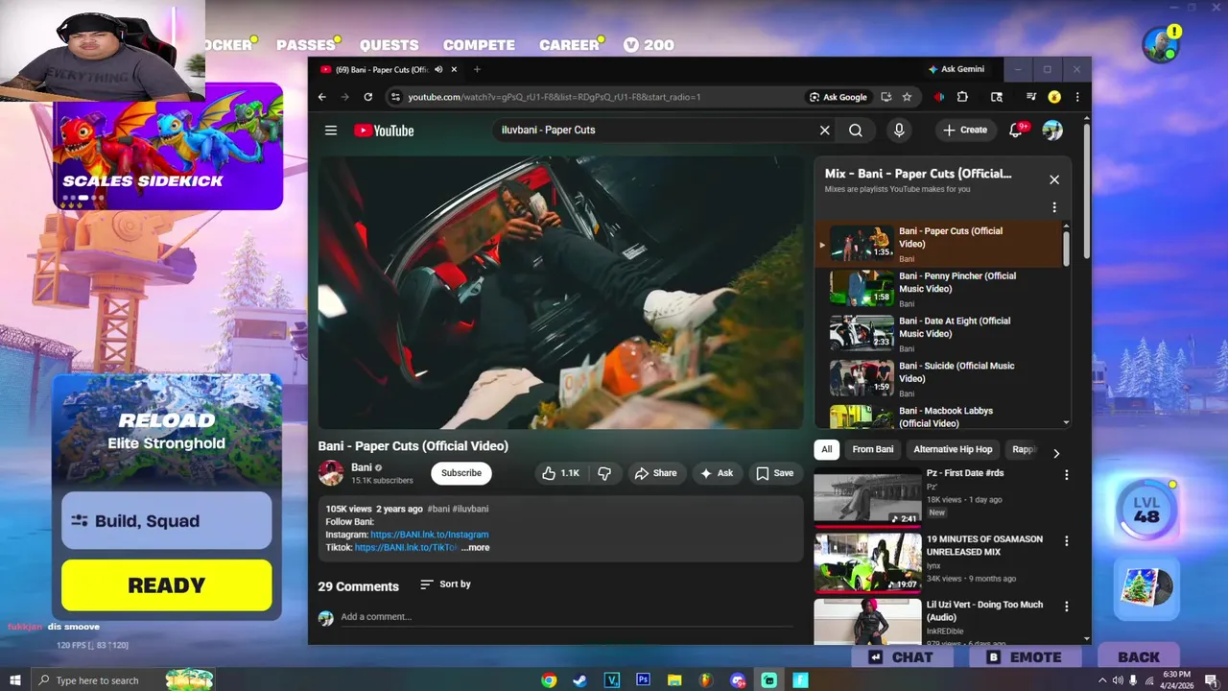Open Fortnite PASSES tab

coord(305,45)
